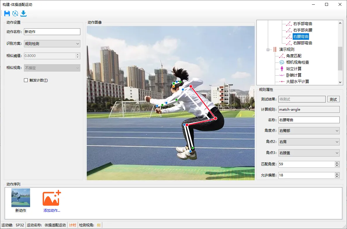The image size is (347, 229).
Task: Click 体操适配运动 in the status bar
Action: tap(55, 225)
